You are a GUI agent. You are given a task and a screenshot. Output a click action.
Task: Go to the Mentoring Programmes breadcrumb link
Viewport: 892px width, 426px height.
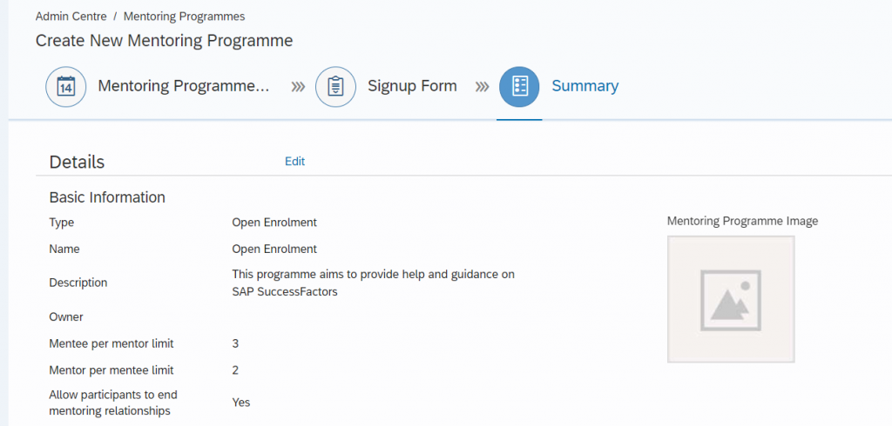185,17
